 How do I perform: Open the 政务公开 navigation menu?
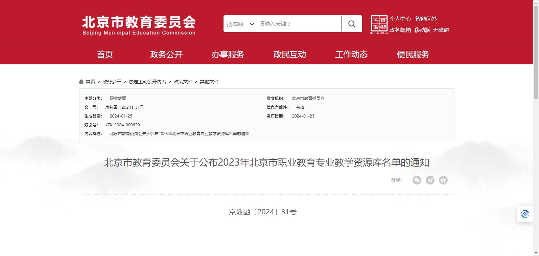click(166, 55)
